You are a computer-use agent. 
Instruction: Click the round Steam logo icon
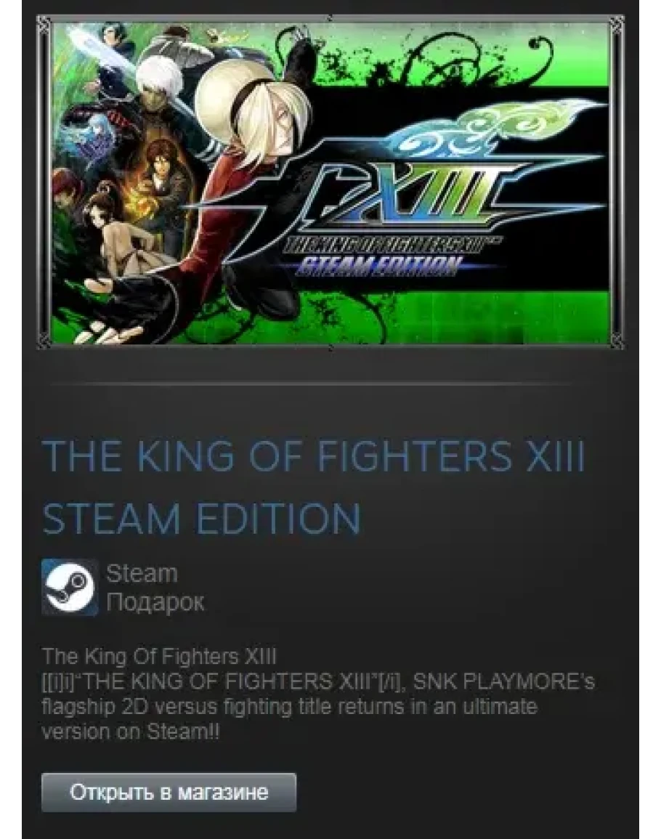pos(70,587)
